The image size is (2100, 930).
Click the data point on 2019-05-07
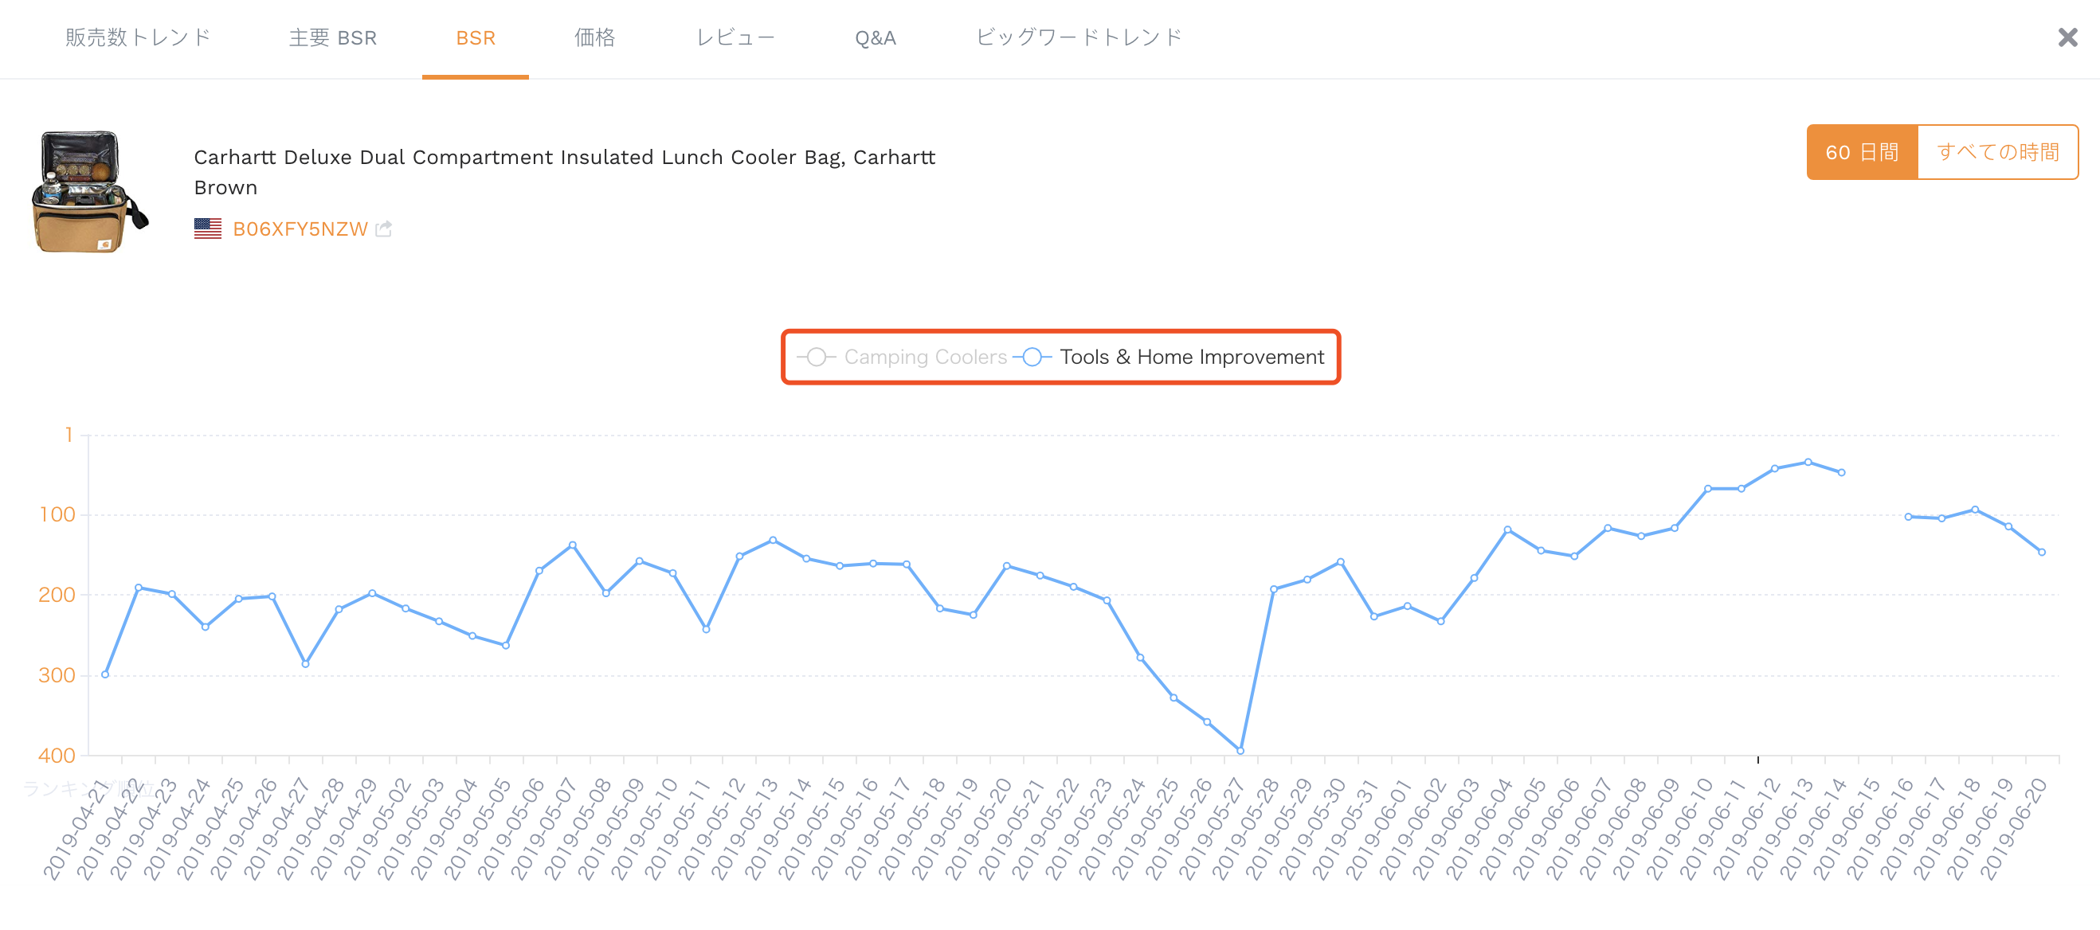click(x=572, y=545)
